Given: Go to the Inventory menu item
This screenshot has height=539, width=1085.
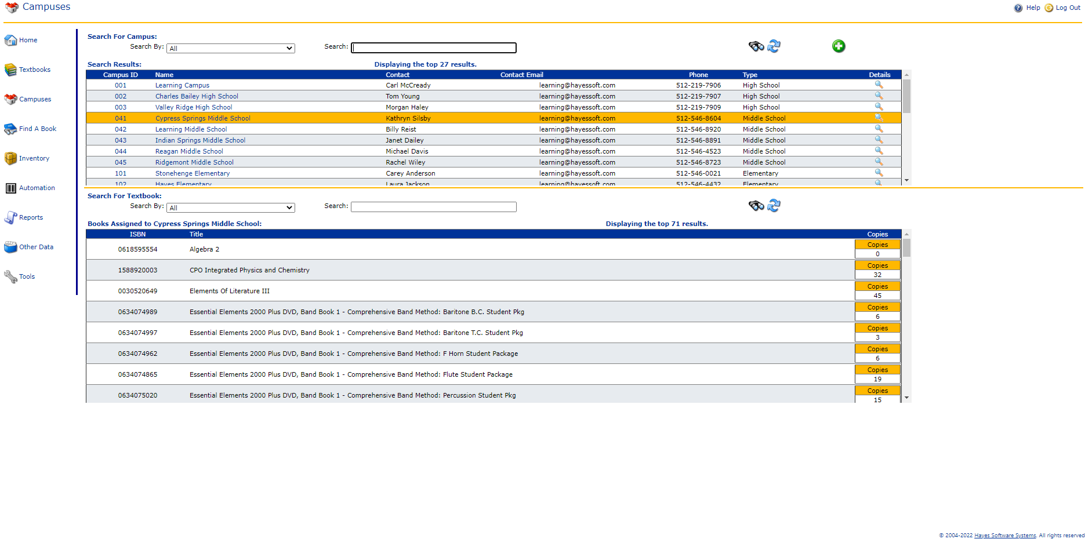Looking at the screenshot, I should [x=34, y=158].
